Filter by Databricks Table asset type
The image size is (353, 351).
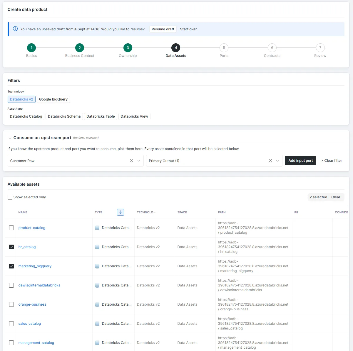pos(101,116)
